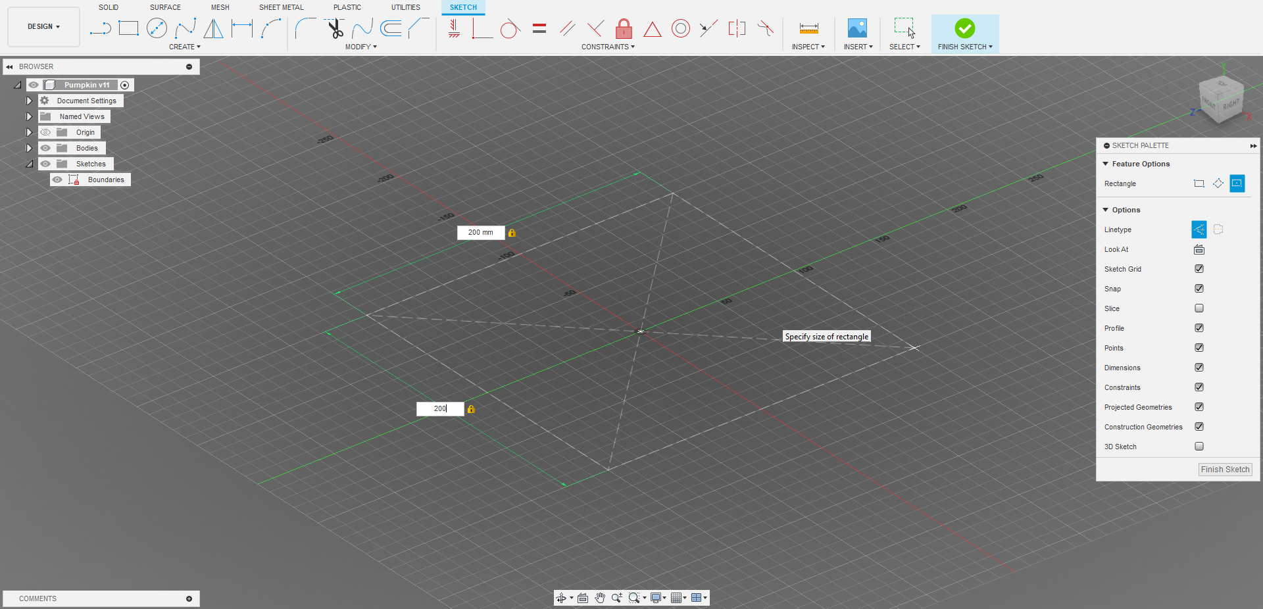The height and width of the screenshot is (609, 1263).
Task: Select the Chamfer tool in Modify
Action: (x=418, y=28)
